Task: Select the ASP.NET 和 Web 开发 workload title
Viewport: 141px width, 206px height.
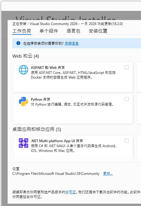Action: [x=48, y=67]
